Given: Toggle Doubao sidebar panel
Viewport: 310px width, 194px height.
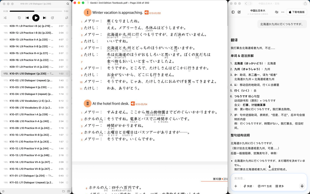Looking at the screenshot, I should pos(233,12).
